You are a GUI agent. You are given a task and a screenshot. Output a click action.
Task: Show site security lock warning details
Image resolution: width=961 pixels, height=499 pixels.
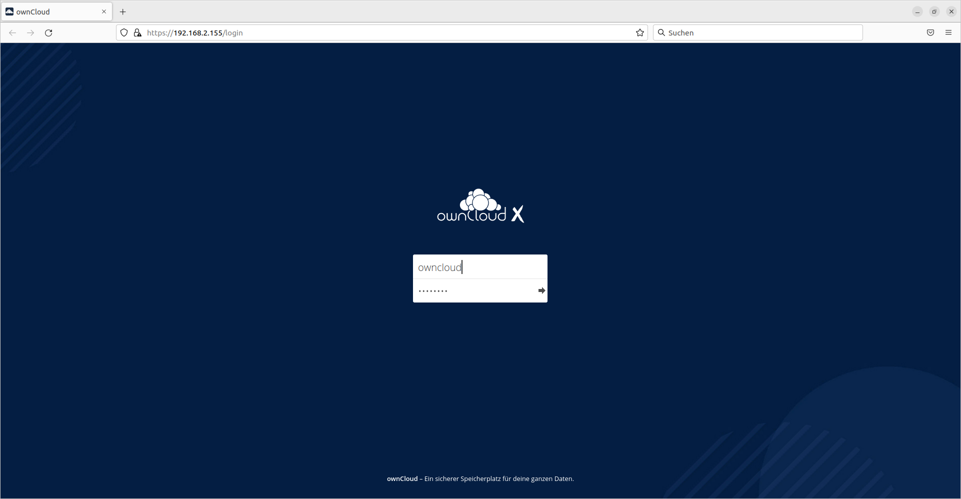[137, 33]
